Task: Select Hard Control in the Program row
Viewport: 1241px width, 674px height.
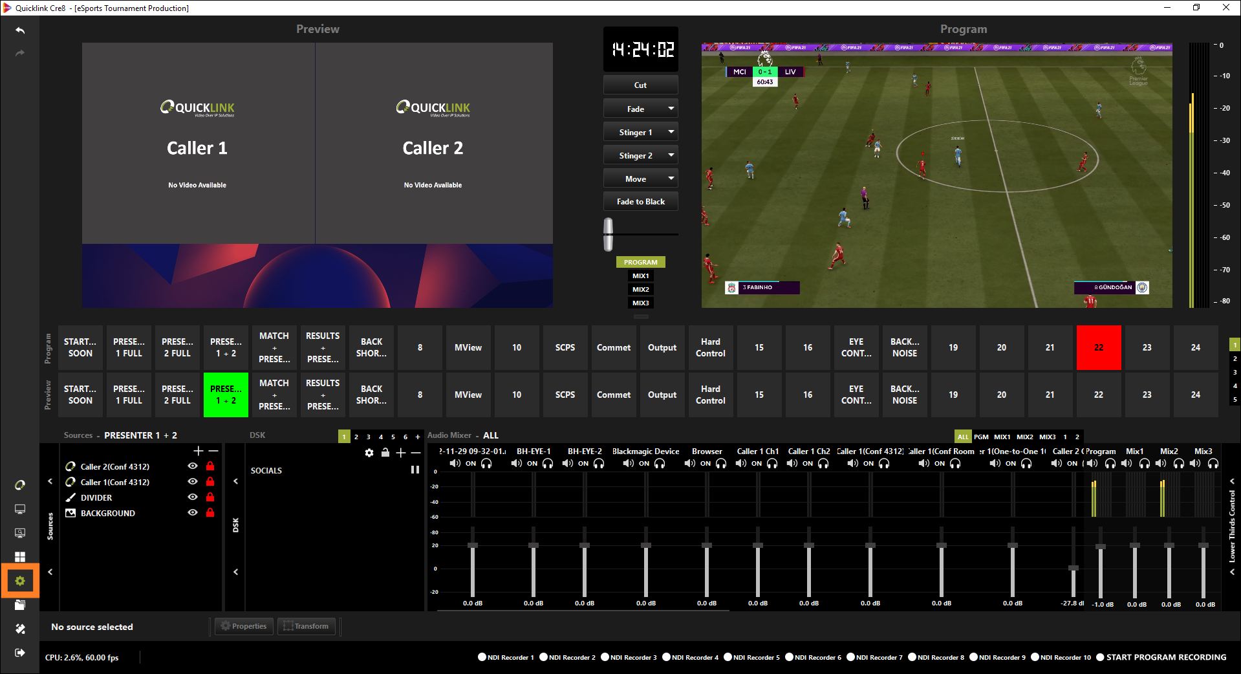Action: [711, 347]
